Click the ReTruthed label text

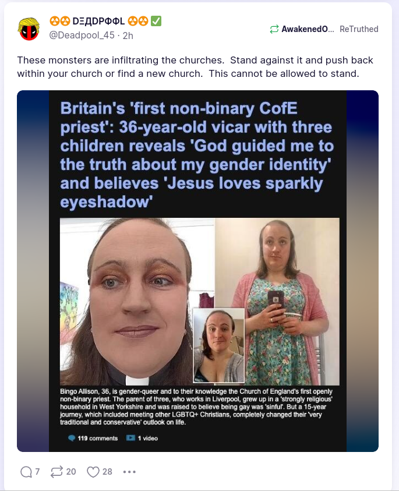[359, 29]
